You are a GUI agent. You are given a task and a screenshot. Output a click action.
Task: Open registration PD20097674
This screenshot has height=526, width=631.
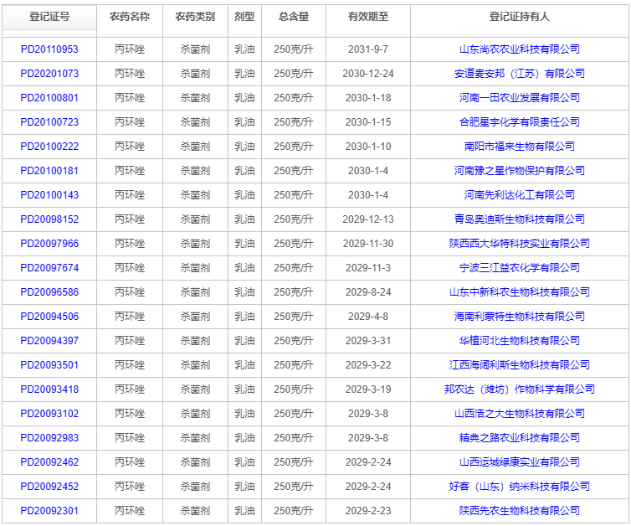point(49,268)
